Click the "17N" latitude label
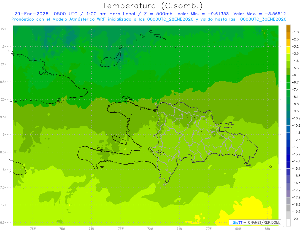The height and width of the screenshot is (232, 300). click(x=3, y=205)
